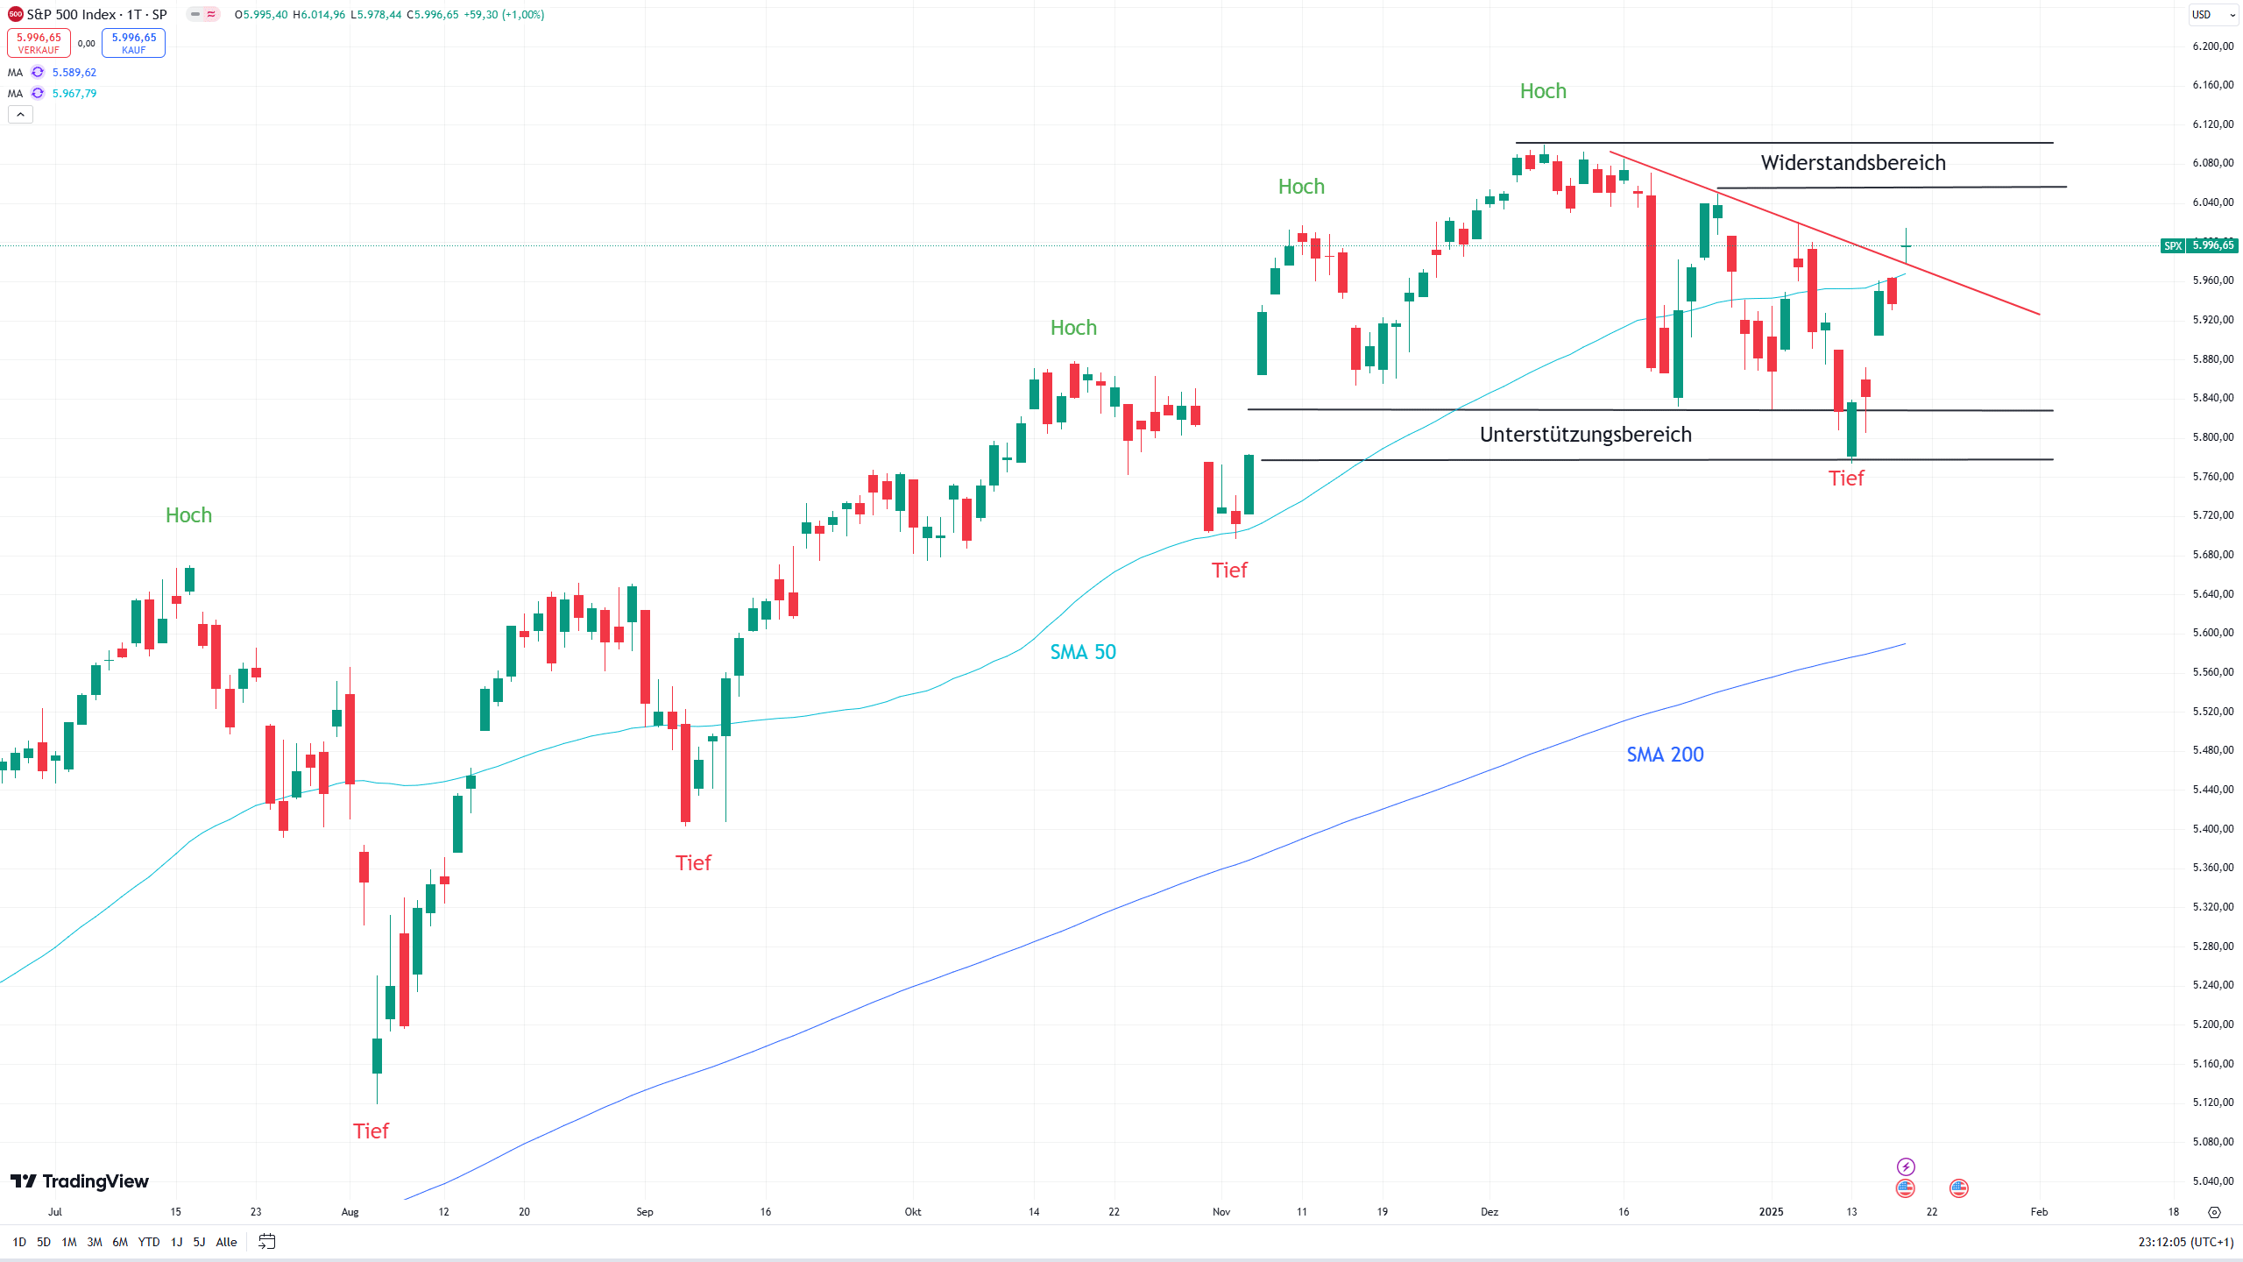
Task: Collapse the indicator legend with the up chevron
Action: [x=20, y=114]
